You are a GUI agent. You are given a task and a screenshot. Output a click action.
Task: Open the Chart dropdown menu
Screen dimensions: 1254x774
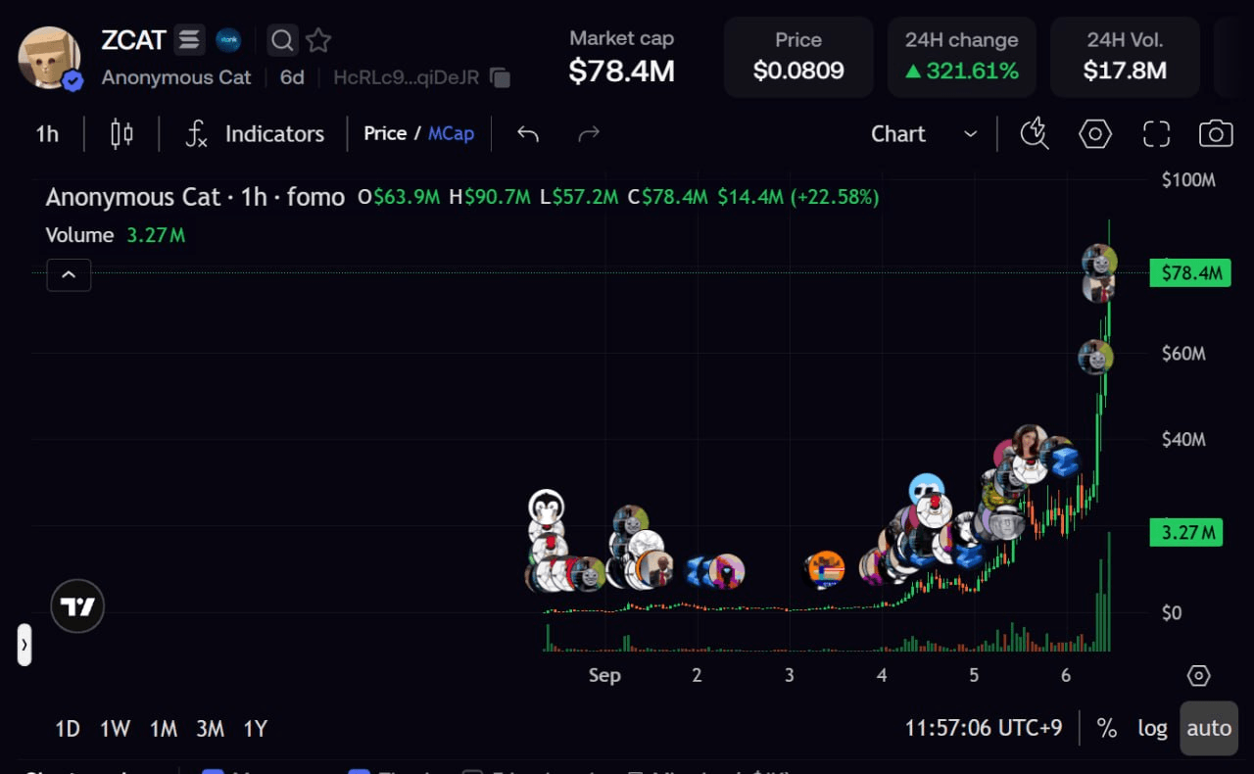924,134
